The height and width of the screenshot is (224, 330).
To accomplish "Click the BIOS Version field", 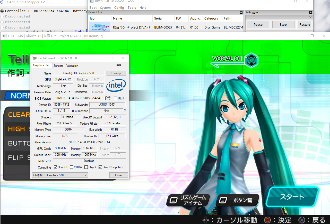I will click(79, 98).
